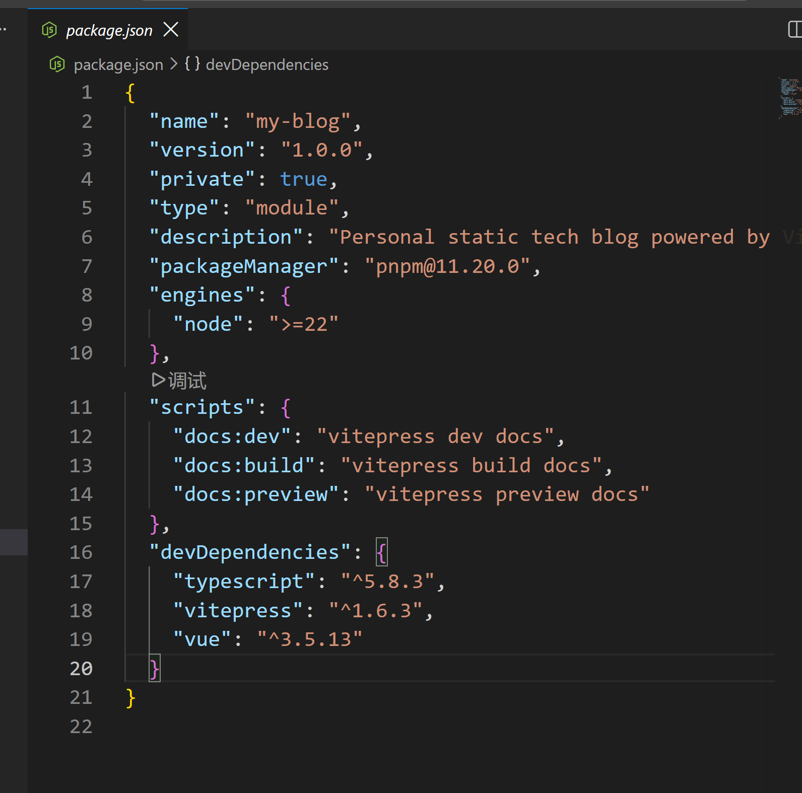Click the Node.js icon in the breadcrumb
The height and width of the screenshot is (793, 802).
click(57, 64)
